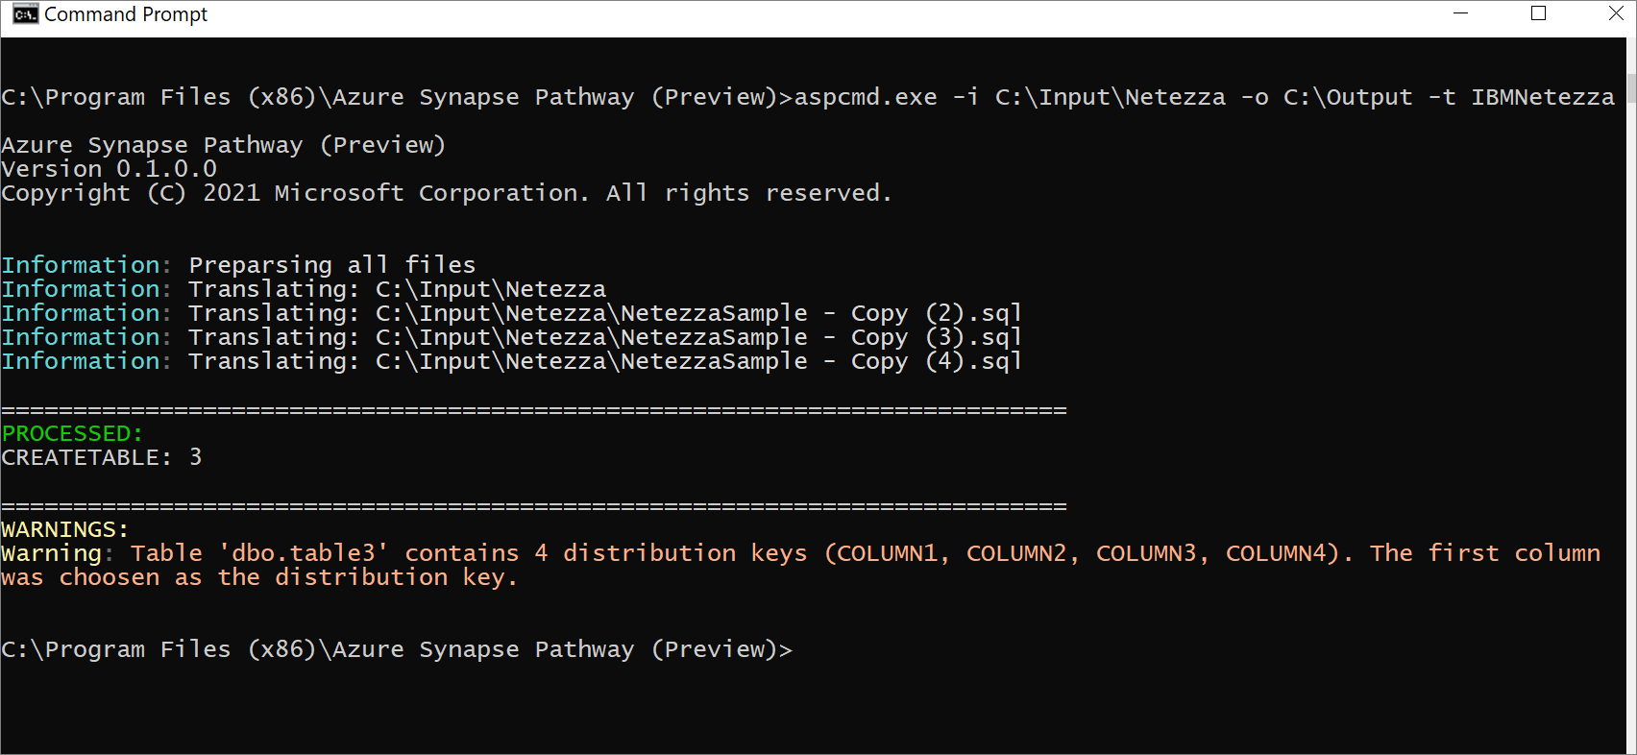This screenshot has height=755, width=1637.
Task: Maximize the Command Prompt window
Action: [1538, 13]
